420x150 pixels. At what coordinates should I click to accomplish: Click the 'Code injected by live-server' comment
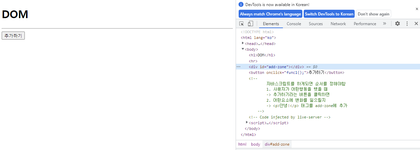pos(290,117)
